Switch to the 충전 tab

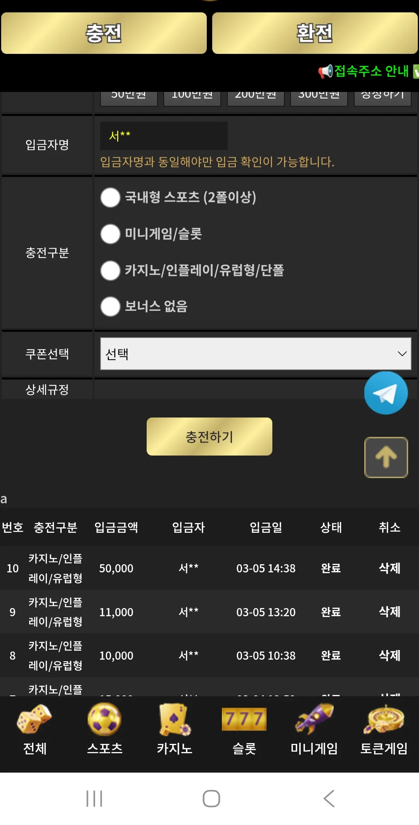pos(104,33)
